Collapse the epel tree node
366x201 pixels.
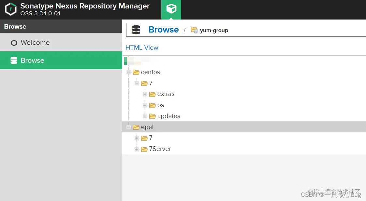[x=129, y=127]
